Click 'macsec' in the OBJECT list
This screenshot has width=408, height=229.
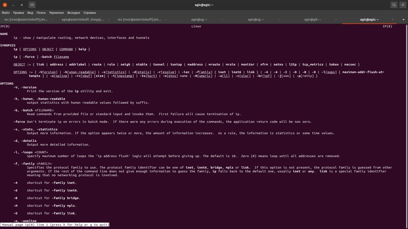click(350, 65)
